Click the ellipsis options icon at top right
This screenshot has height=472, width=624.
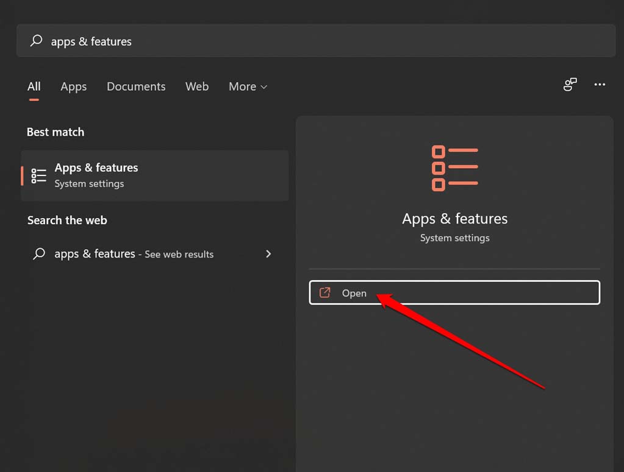coord(600,85)
